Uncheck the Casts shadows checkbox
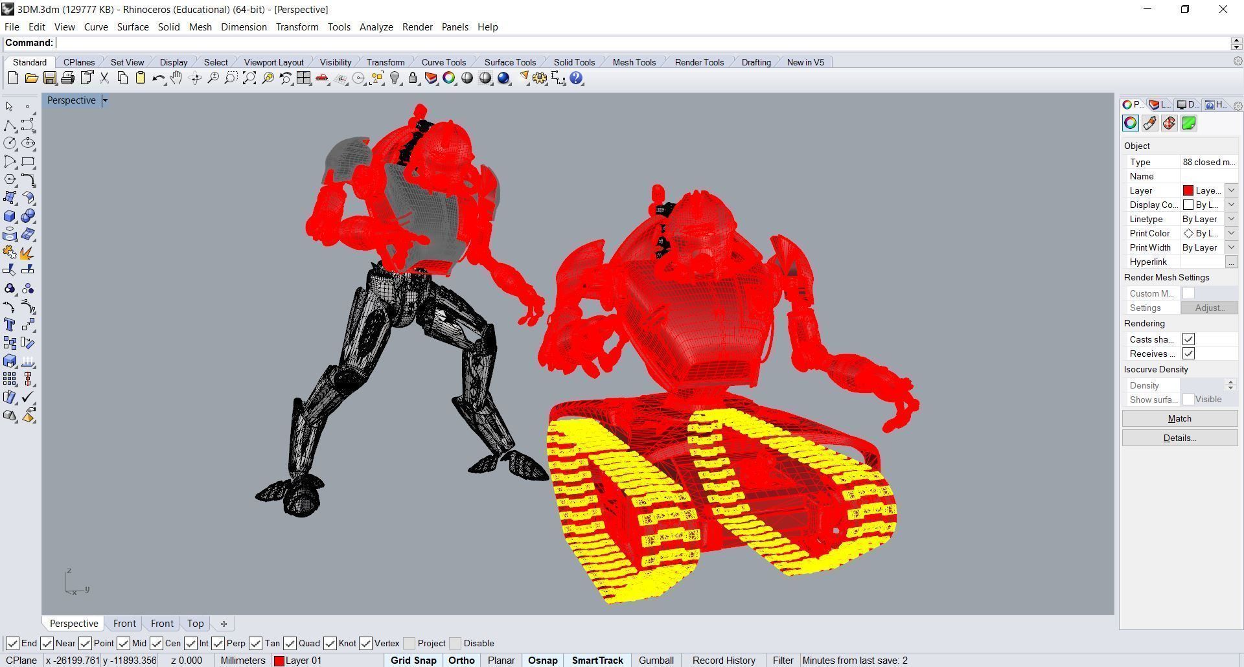Screen dimensions: 1244x667 [x=1188, y=339]
